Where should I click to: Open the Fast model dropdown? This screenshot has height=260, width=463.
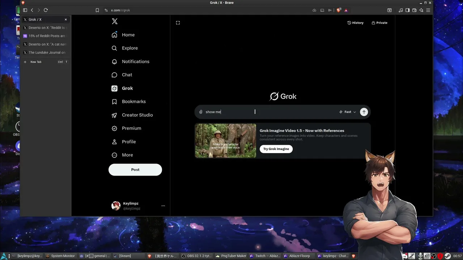[x=348, y=112]
